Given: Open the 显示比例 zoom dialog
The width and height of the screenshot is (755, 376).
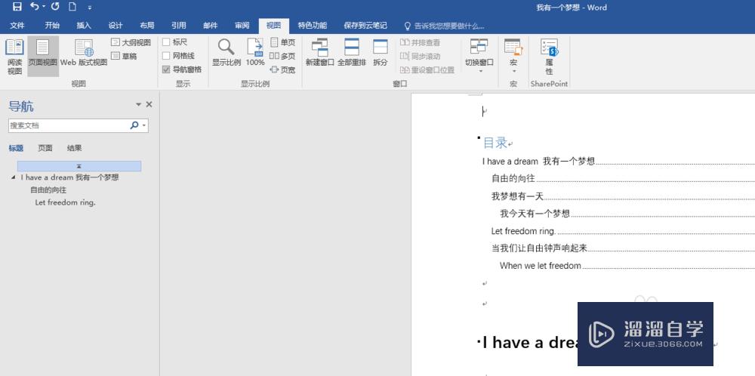Looking at the screenshot, I should tap(226, 53).
